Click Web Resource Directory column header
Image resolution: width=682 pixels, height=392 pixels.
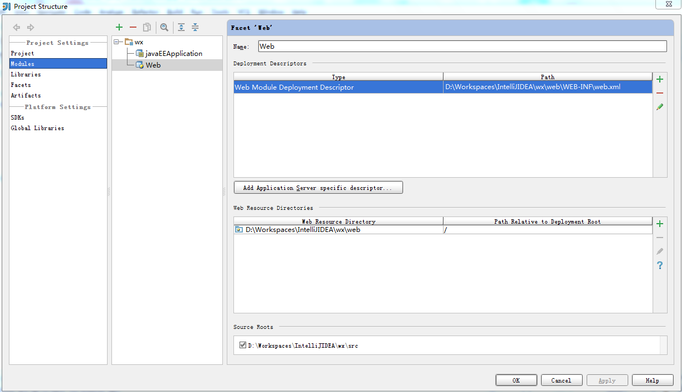pyautogui.click(x=338, y=221)
